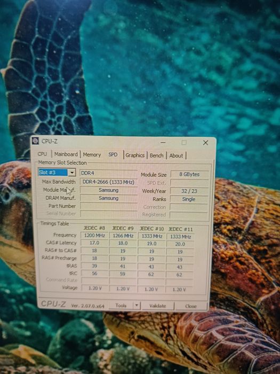
Task: Switch to the Mainboard tab
Action: point(66,154)
